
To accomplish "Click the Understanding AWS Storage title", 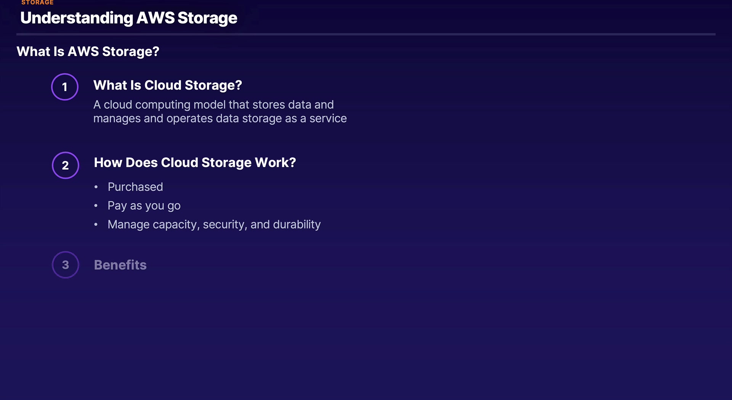I will 129,18.
